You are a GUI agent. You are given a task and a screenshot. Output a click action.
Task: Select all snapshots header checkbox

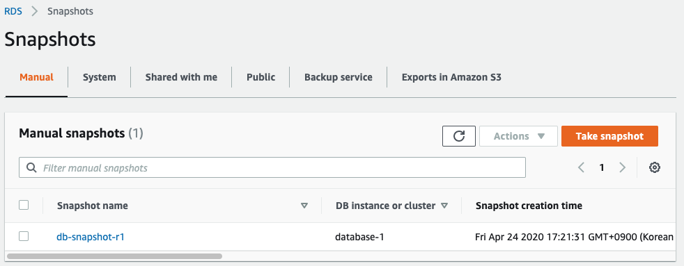point(24,205)
